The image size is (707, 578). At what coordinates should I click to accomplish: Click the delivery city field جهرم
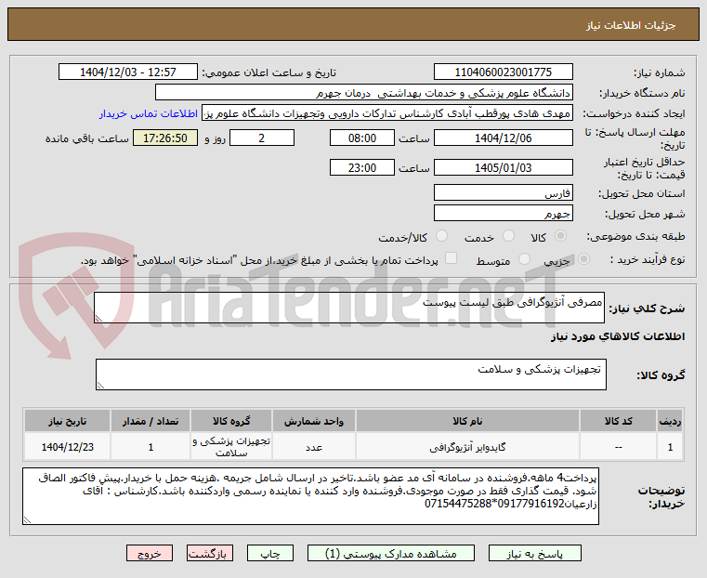coord(504,213)
